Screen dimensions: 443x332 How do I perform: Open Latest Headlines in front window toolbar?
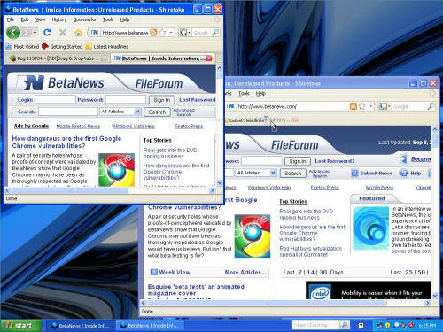click(x=107, y=47)
